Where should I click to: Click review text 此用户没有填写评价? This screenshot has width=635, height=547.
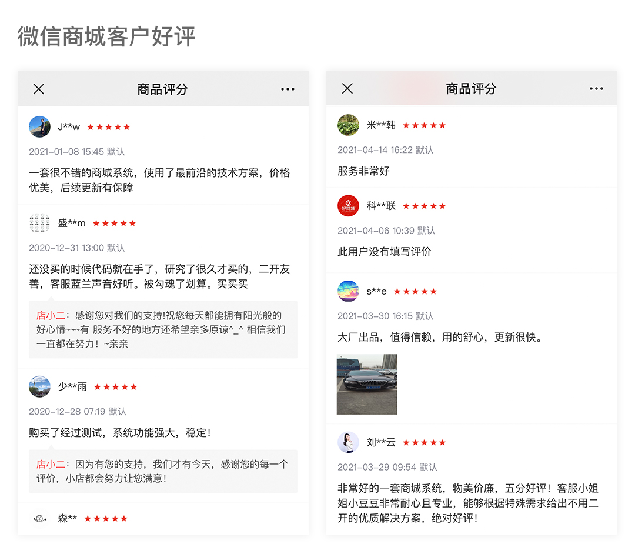pos(385,252)
